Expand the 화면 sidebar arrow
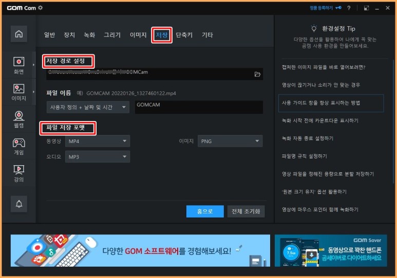Viewport: 397px width, 278px height. pyautogui.click(x=33, y=65)
